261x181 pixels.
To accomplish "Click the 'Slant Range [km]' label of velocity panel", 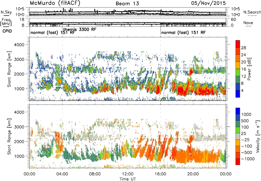I will 9,136.
